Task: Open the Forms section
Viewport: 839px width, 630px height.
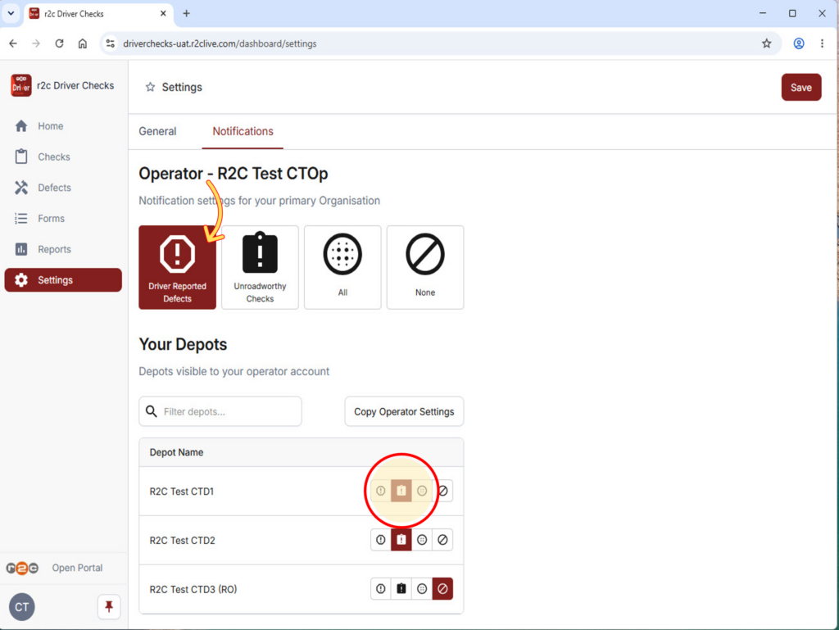Action: click(51, 218)
